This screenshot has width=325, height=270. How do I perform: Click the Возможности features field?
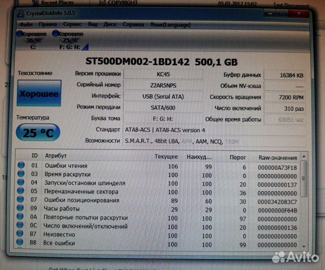point(214,141)
